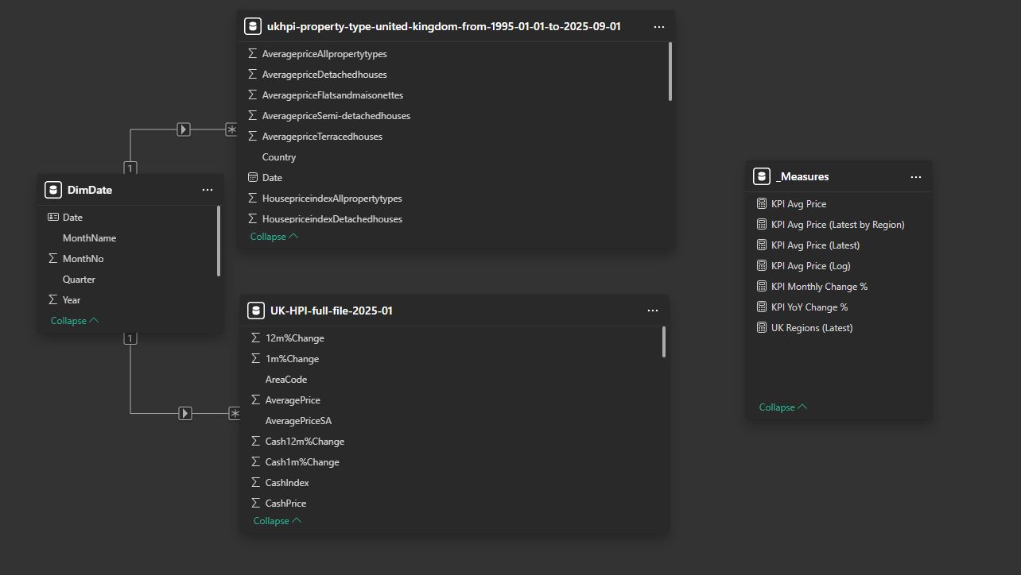Screen dimensions: 1021x575
Task: Click the calculator icon for UK Regions (Latest)
Action: [762, 327]
